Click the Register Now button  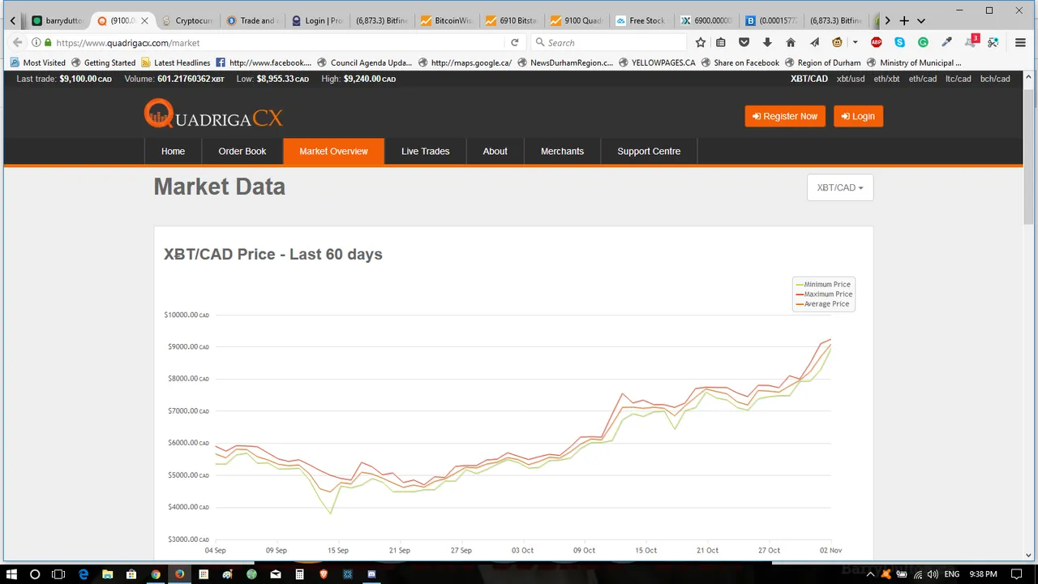[x=785, y=116]
